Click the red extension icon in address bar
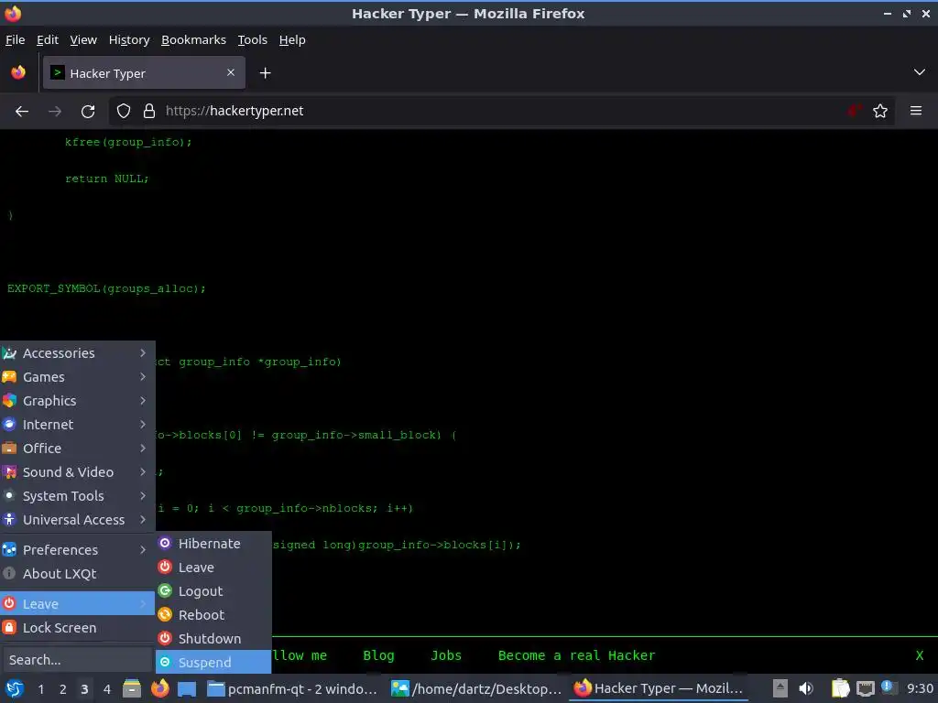This screenshot has width=938, height=703. 854,111
